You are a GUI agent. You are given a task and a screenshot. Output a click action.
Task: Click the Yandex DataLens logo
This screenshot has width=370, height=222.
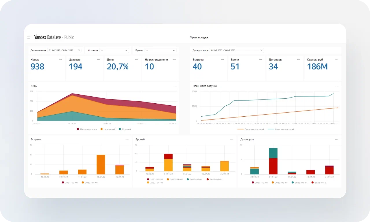pos(54,37)
